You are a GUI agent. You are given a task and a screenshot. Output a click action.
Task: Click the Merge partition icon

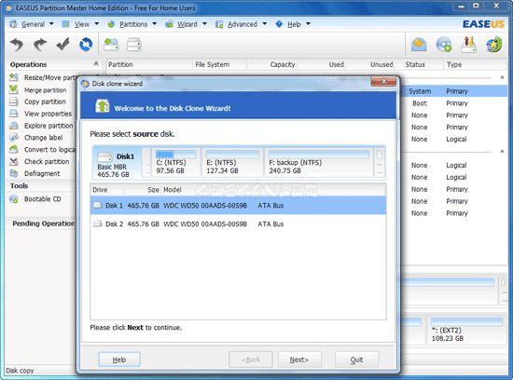tap(14, 89)
